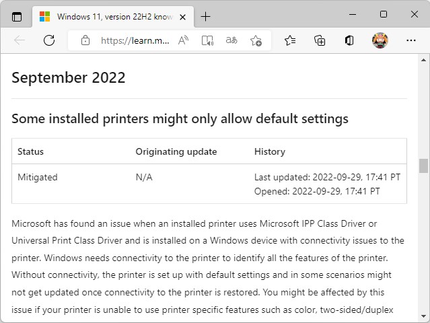Close the browser window
430x323 pixels.
pos(415,14)
